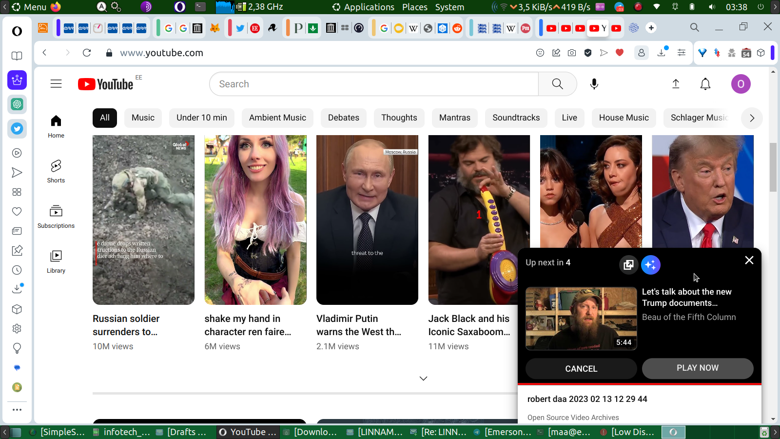Open YouTube notifications bell
780x439 pixels.
(705, 84)
